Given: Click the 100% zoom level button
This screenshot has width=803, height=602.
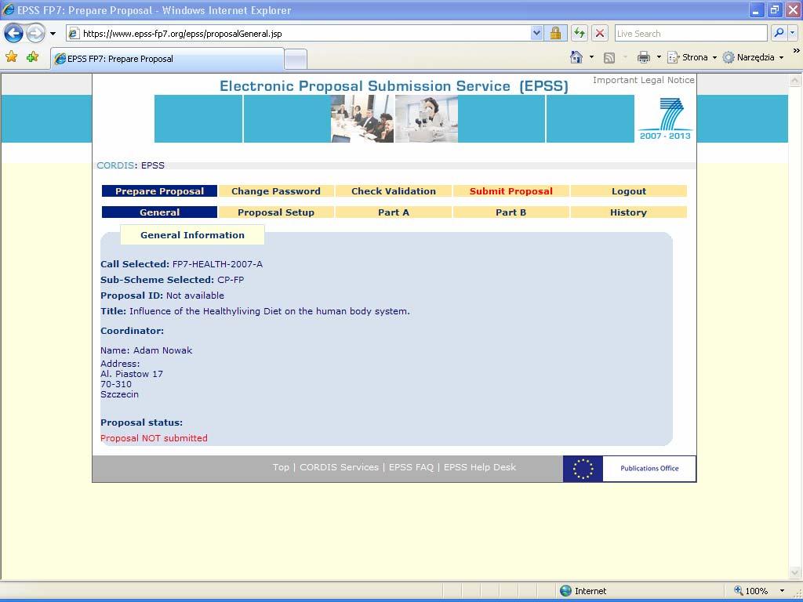Looking at the screenshot, I should pyautogui.click(x=750, y=591).
